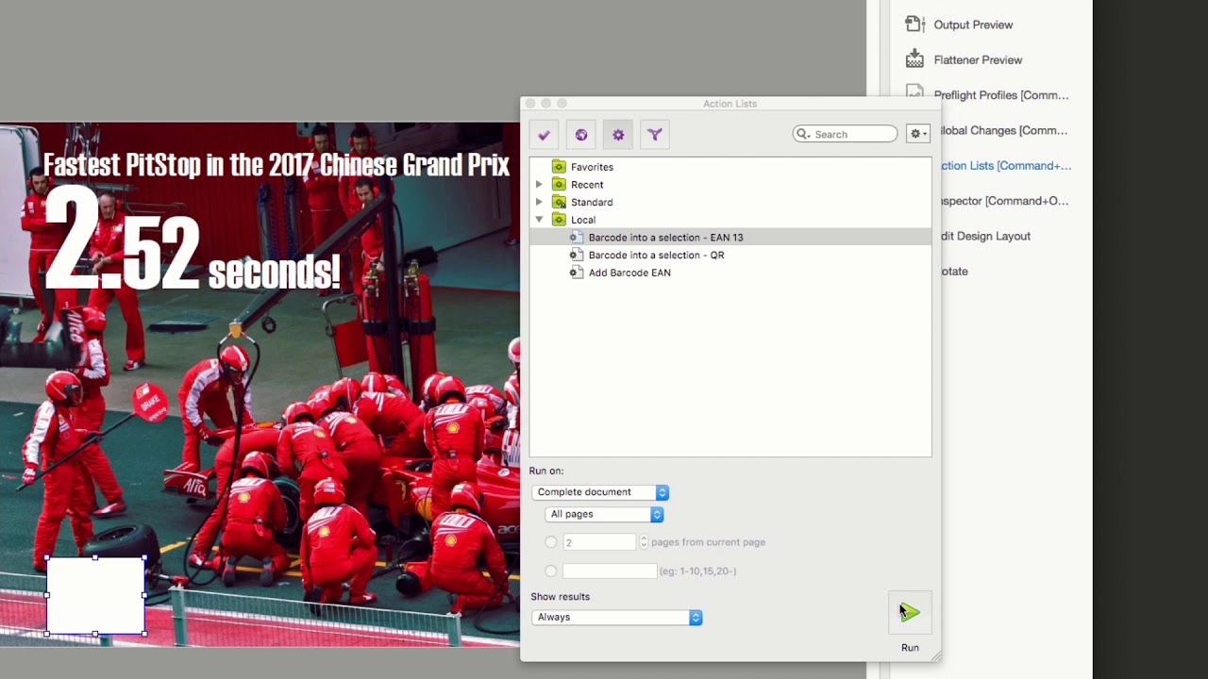Select the pages from current page radio button
This screenshot has height=679, width=1208.
click(x=551, y=542)
